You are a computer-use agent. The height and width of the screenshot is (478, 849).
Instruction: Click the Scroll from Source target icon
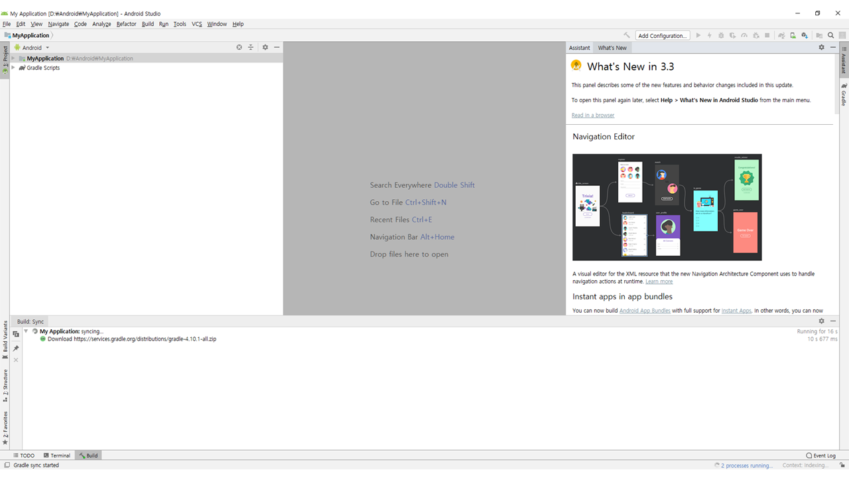tap(239, 48)
